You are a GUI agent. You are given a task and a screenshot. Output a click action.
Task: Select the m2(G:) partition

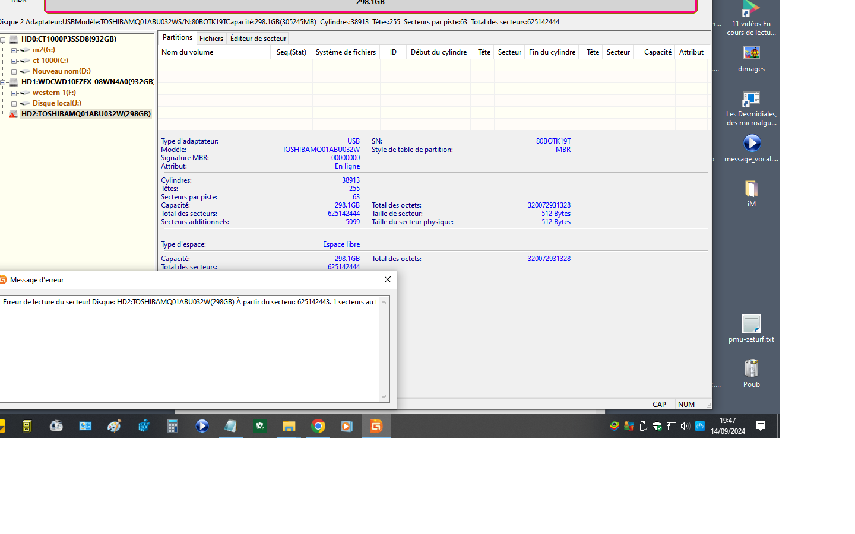(44, 50)
